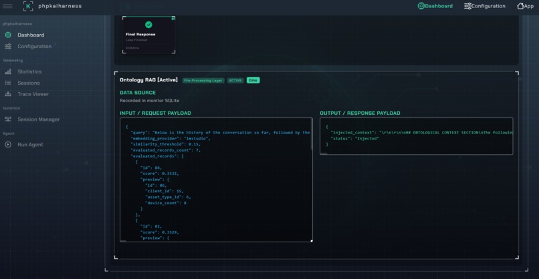Viewport: 539px width, 279px height.
Task: Click the Pre-Processing Layer badge
Action: click(x=203, y=80)
